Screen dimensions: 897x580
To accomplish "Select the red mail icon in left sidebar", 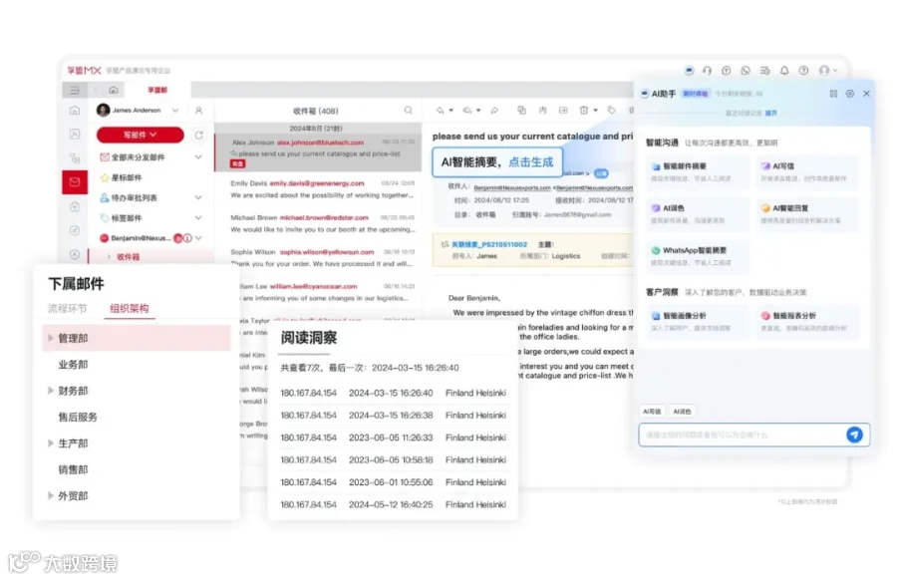I will click(x=75, y=182).
